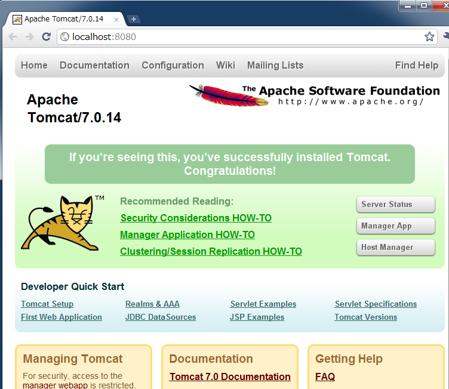This screenshot has width=449, height=389.
Task: Open the Mailing Lists navigation item
Action: coord(275,65)
